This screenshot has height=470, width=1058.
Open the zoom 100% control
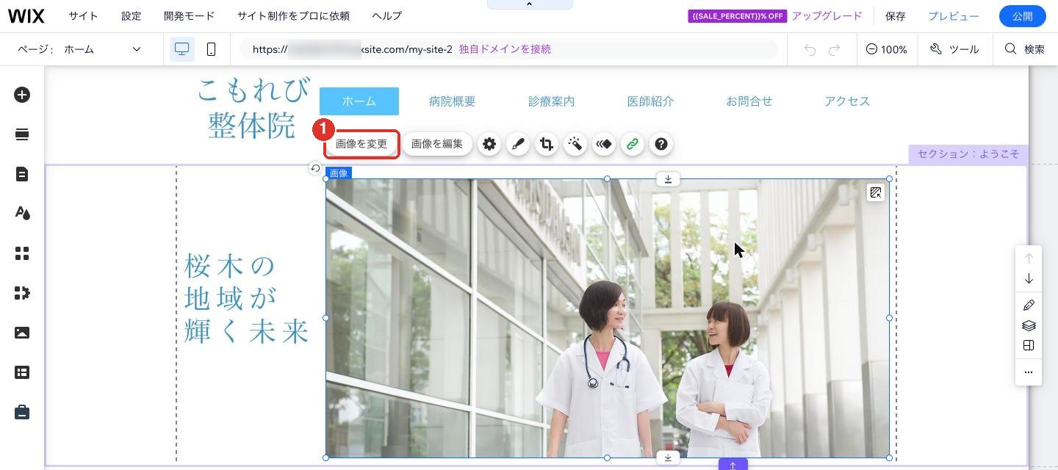(x=887, y=49)
